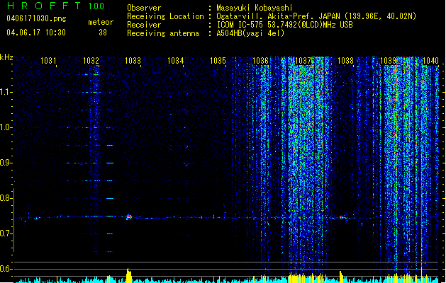The image size is (446, 283).
Task: Click the 1.0 kHz axis label
Action: 6,127
